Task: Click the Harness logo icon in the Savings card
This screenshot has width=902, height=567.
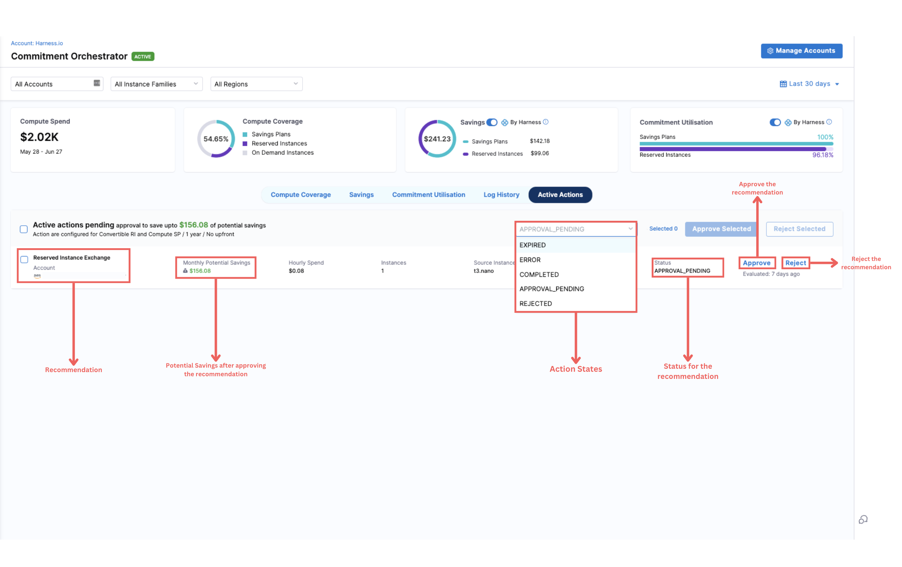Action: pyautogui.click(x=505, y=122)
